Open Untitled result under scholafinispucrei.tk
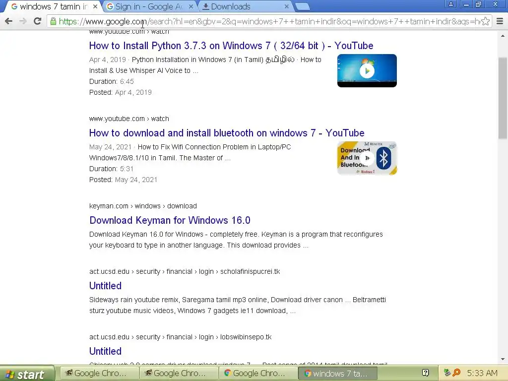The image size is (508, 381). [105, 286]
